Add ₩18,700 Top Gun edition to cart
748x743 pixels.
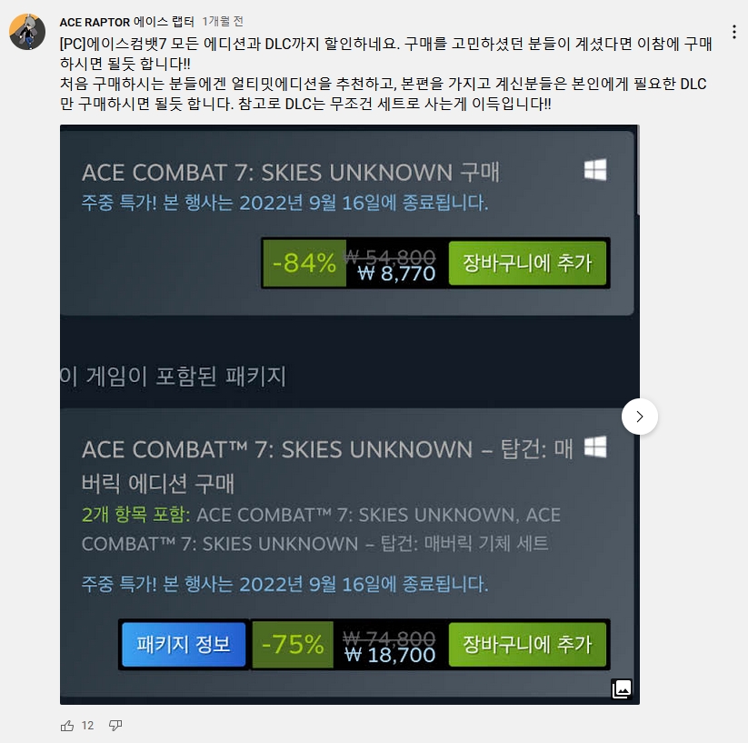(527, 645)
